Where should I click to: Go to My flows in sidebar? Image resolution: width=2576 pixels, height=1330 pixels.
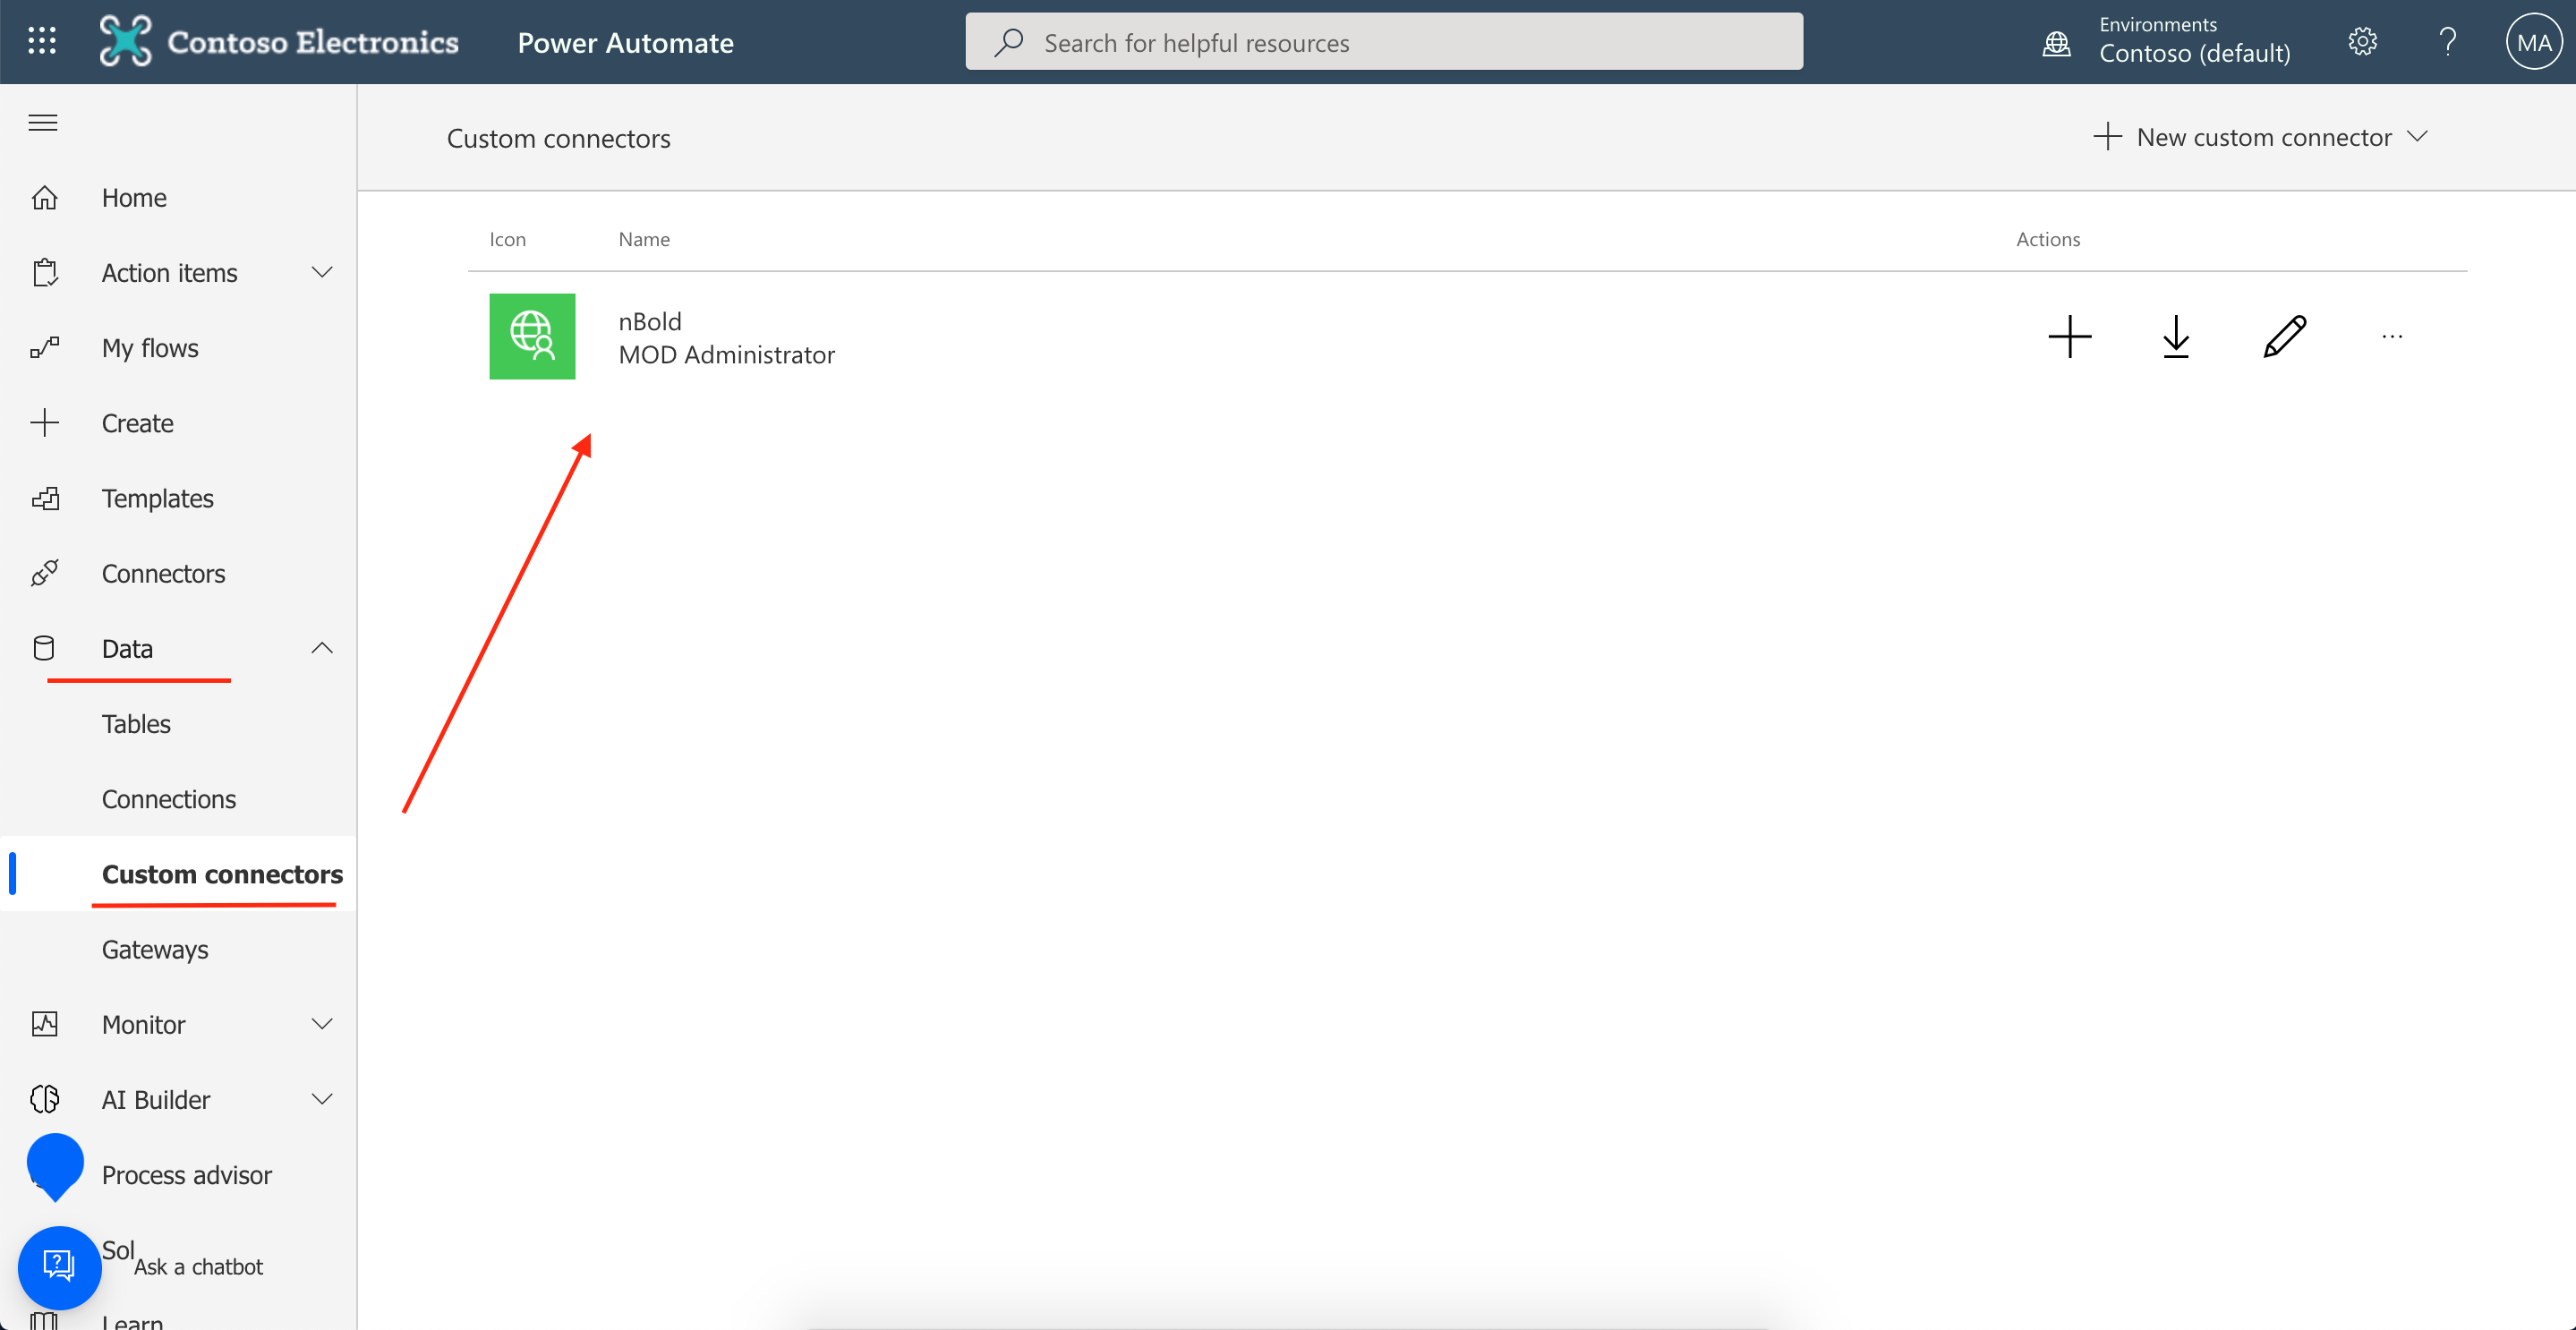pyautogui.click(x=150, y=348)
